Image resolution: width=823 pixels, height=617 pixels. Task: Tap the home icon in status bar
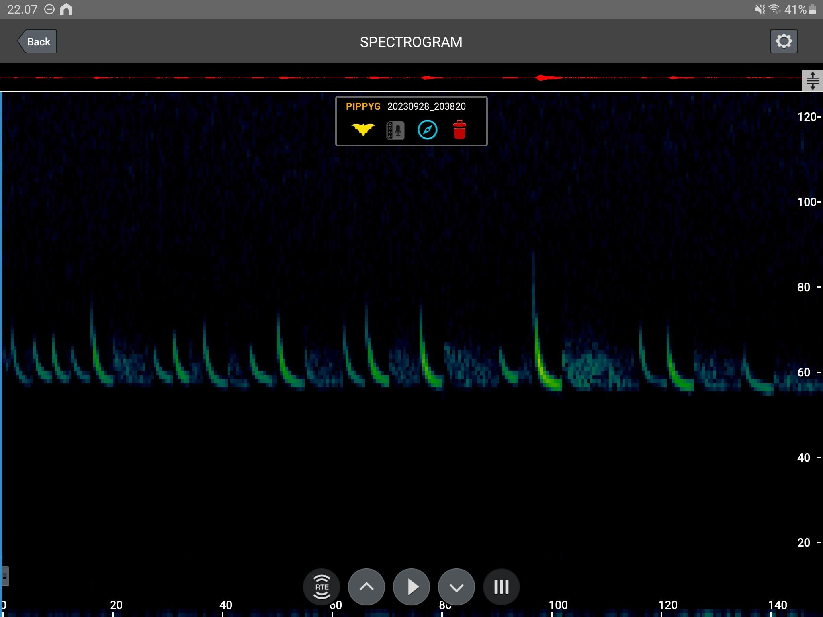tap(66, 9)
